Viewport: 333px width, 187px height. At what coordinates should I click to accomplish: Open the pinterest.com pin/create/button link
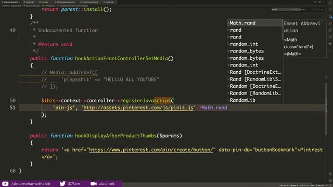[x=151, y=150]
